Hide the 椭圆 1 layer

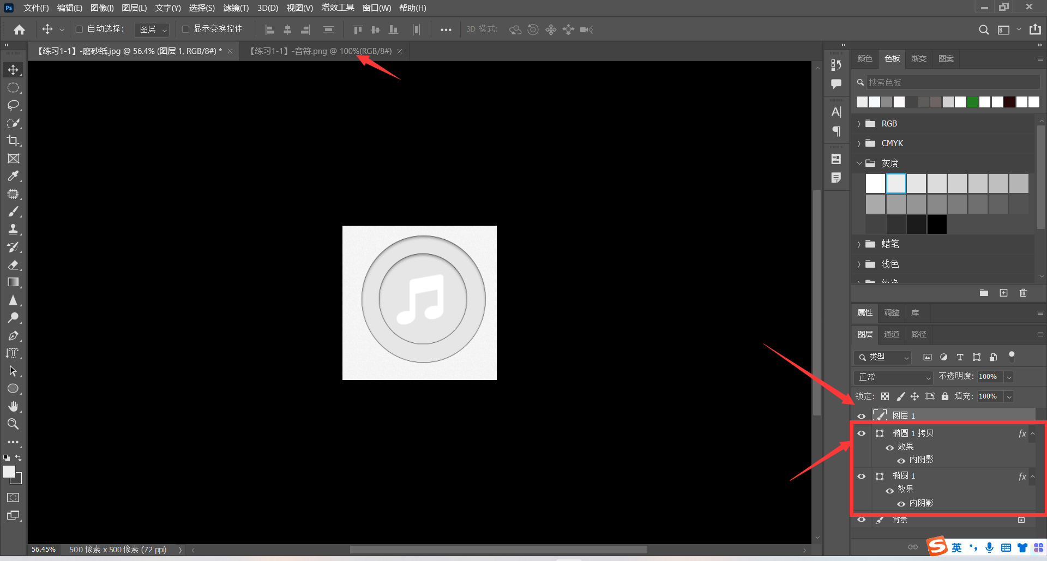(862, 476)
